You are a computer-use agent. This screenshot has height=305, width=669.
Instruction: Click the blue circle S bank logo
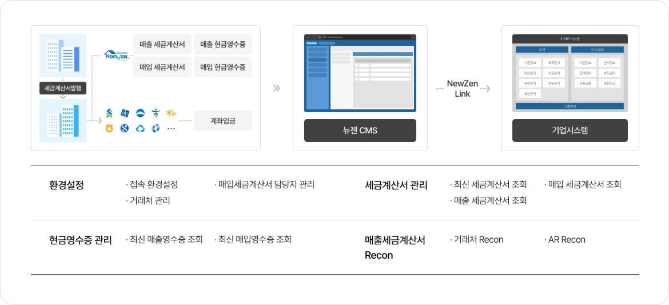[x=125, y=128]
